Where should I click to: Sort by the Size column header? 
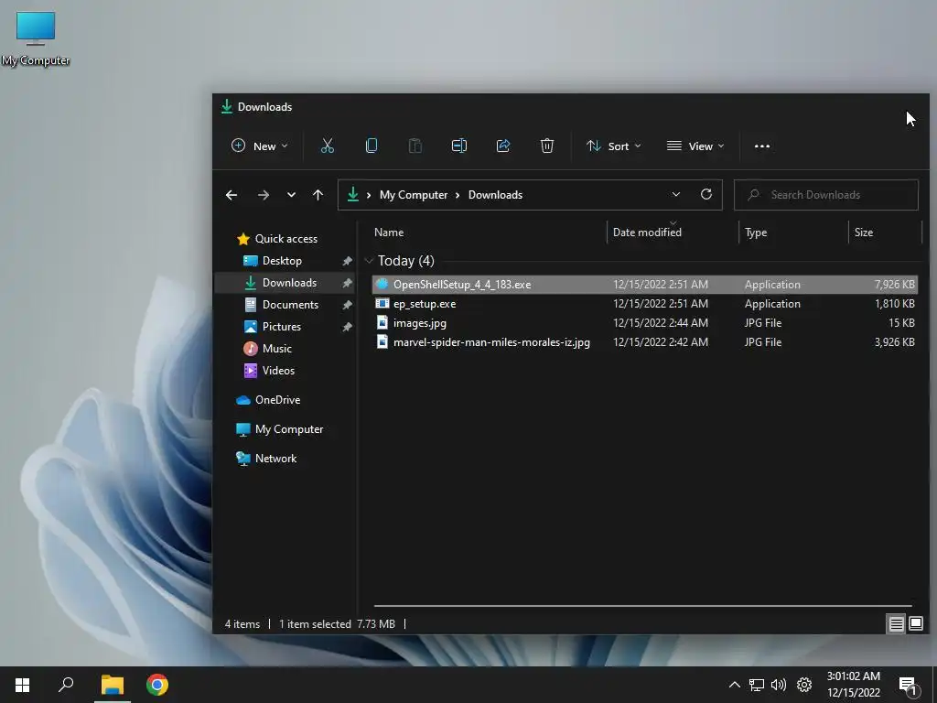864,233
